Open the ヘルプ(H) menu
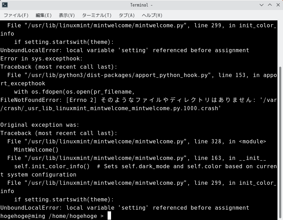This screenshot has height=220, width=283. (152, 15)
